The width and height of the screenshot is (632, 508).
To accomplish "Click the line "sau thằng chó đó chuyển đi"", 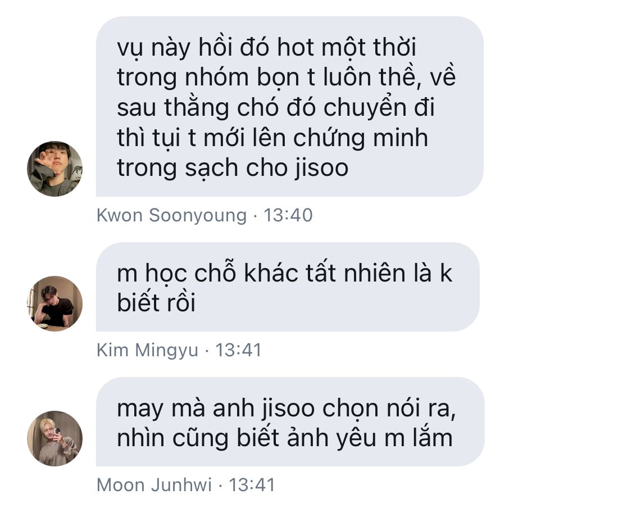I will 276,108.
